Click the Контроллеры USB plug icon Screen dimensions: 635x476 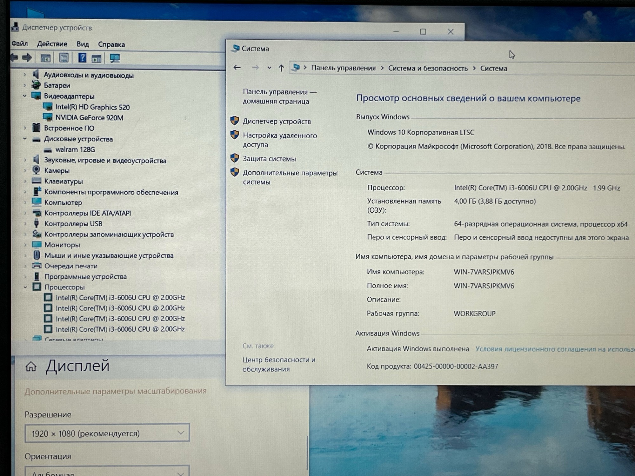click(37, 223)
